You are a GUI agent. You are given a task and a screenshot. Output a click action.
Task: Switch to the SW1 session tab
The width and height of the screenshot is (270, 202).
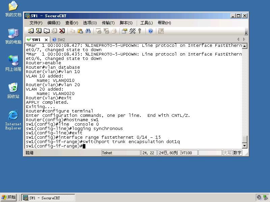36,40
